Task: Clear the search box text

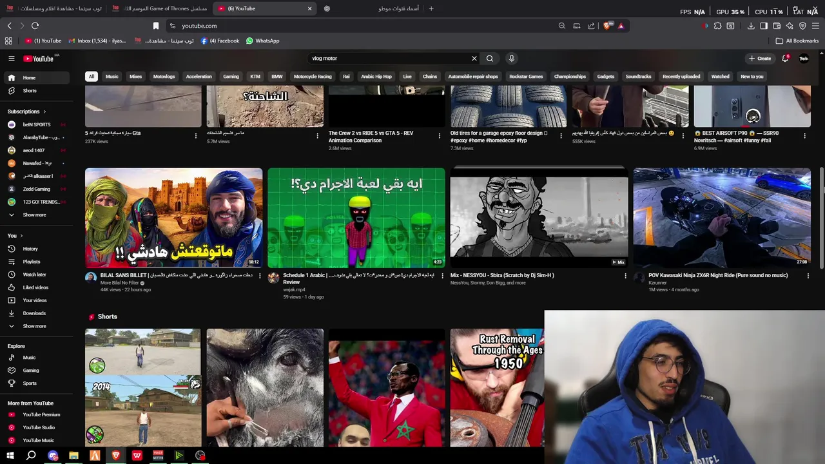Action: click(x=474, y=59)
